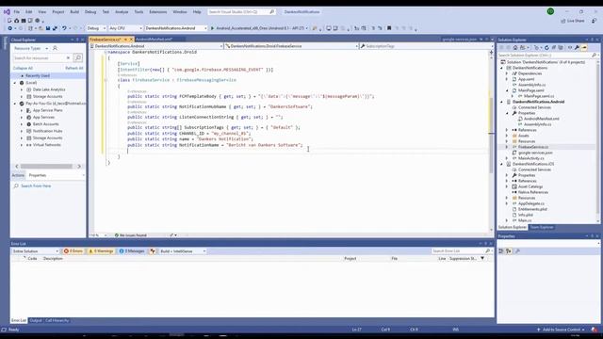Select MainActivity.cs in Solution Explorer
The height and width of the screenshot is (339, 603).
tap(531, 158)
